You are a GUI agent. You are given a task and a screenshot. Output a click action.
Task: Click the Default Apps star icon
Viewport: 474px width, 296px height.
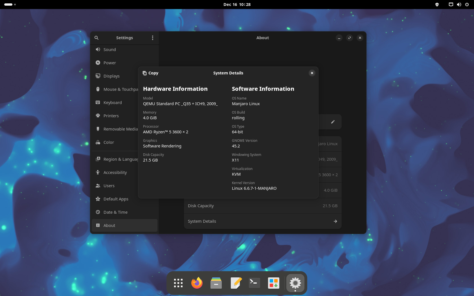98,199
